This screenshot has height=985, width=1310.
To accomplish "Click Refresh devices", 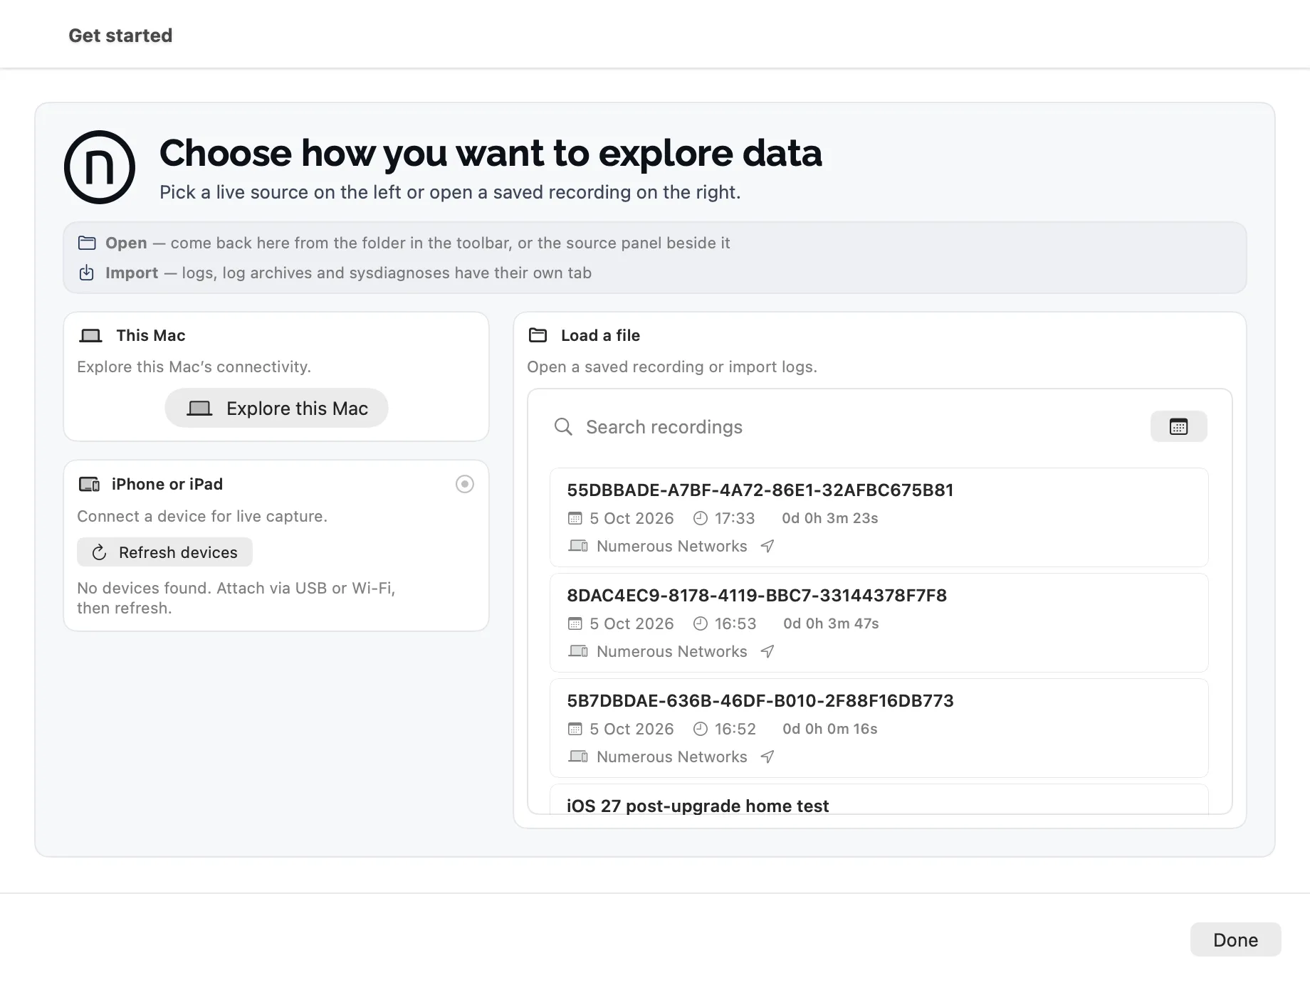I will [164, 552].
